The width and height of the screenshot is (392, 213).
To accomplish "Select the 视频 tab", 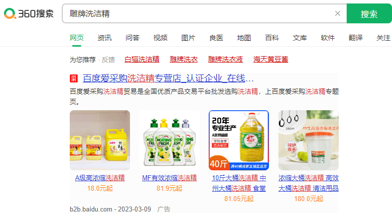I will coord(160,38).
